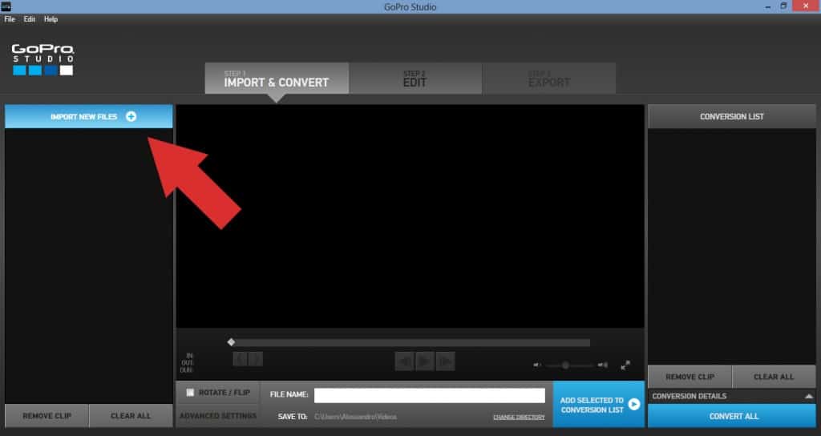Screen dimensions: 821x436
Task: Click into the File Name text field
Action: pos(429,395)
